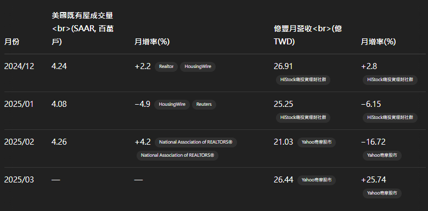Open the Reuters source chip

pos(204,105)
